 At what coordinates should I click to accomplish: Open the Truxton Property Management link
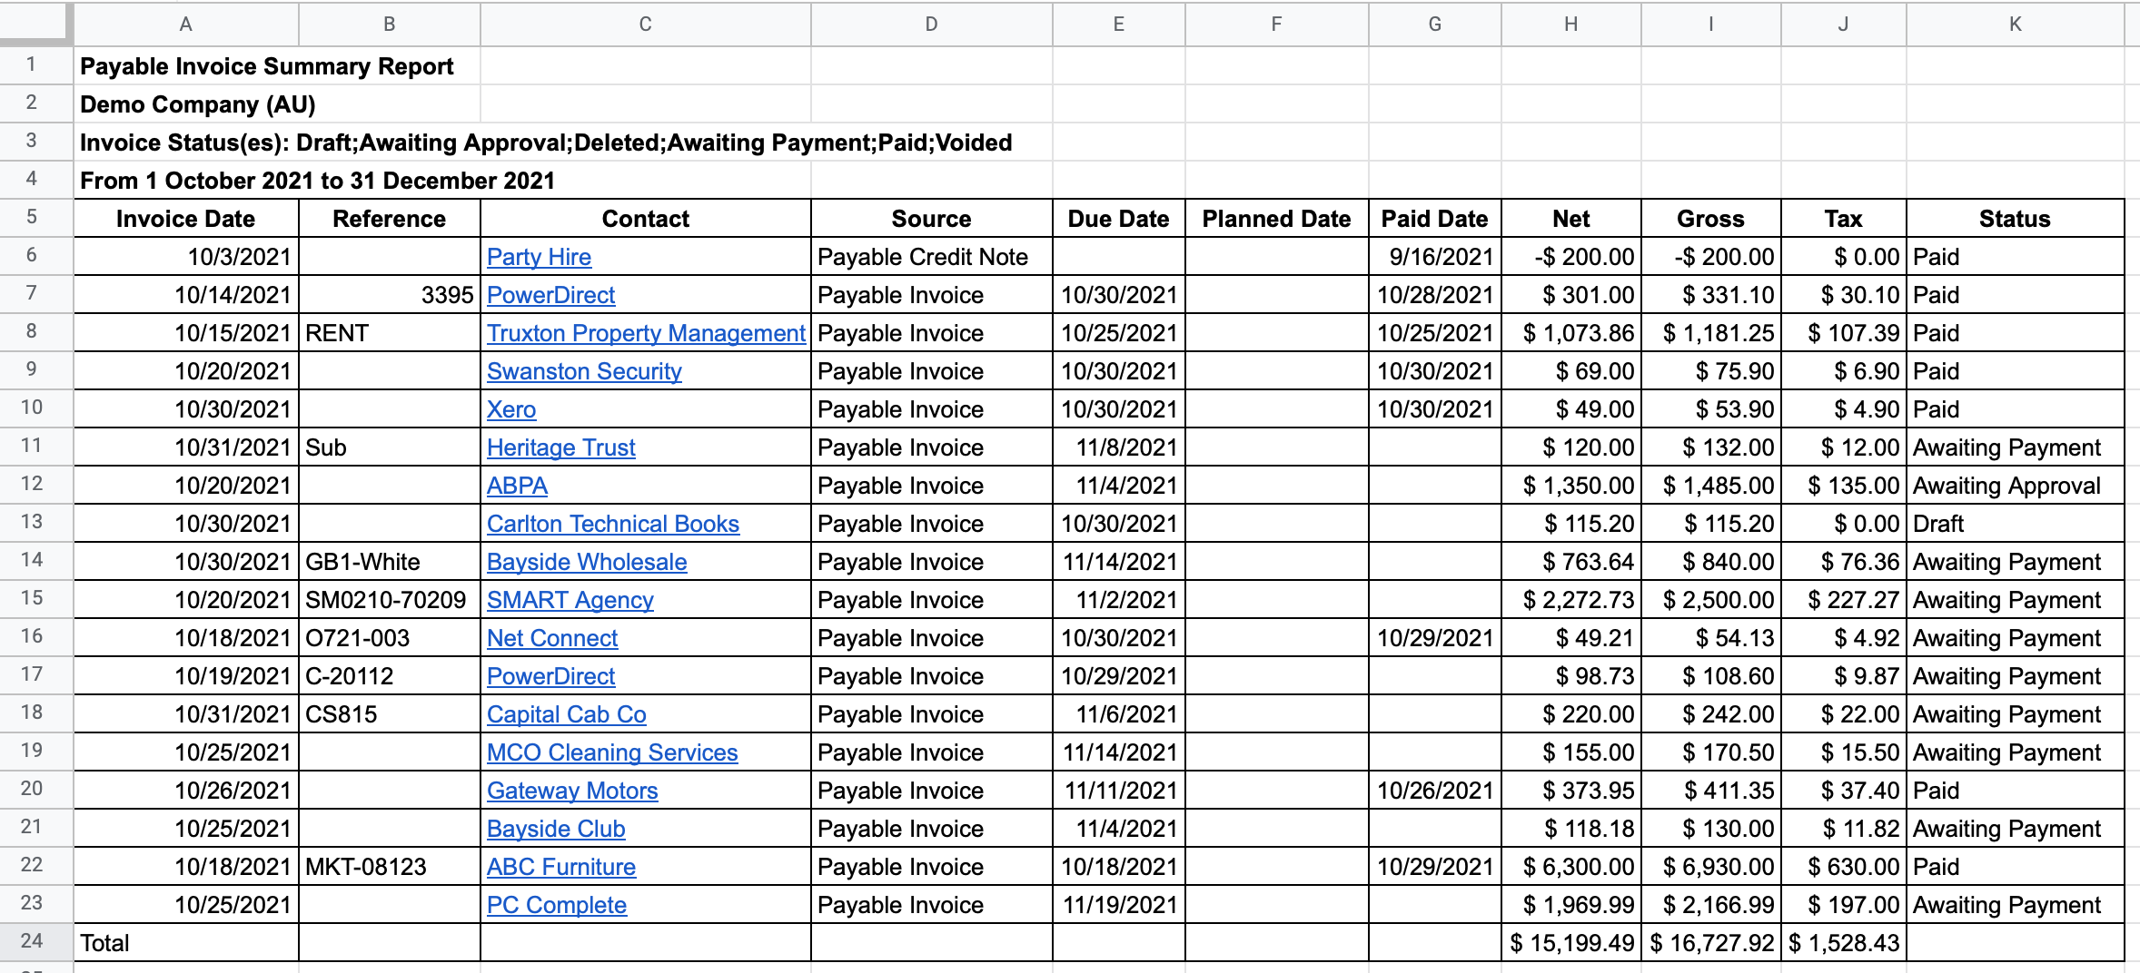tap(646, 333)
